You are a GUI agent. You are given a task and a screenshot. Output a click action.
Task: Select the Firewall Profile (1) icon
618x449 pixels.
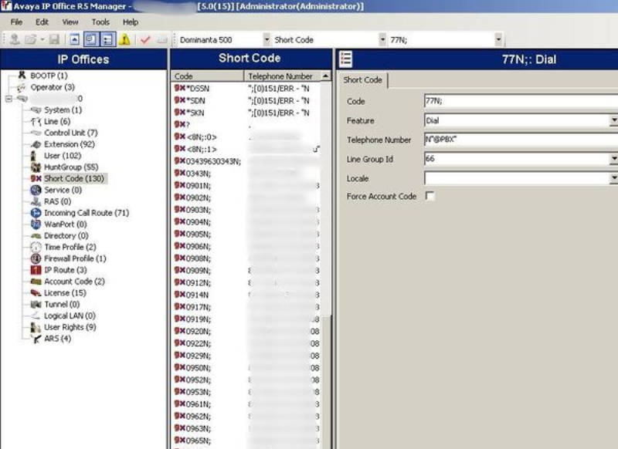[36, 258]
